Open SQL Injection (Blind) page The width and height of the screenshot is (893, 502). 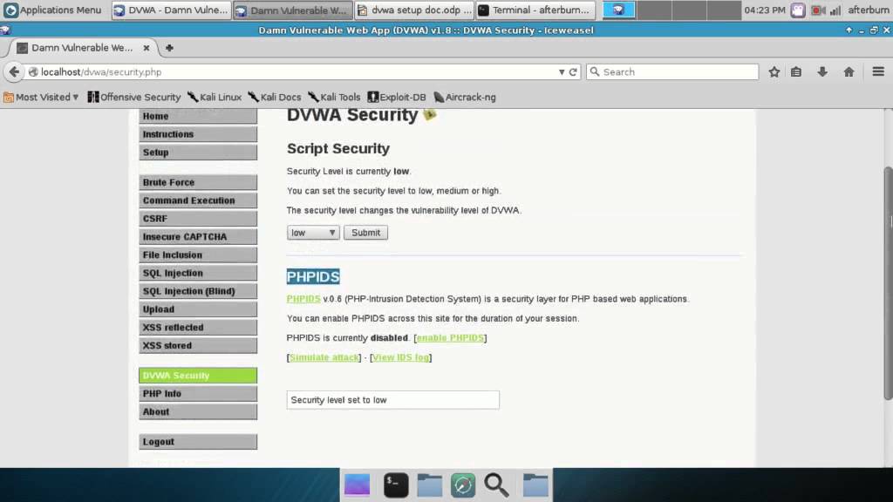coord(198,291)
